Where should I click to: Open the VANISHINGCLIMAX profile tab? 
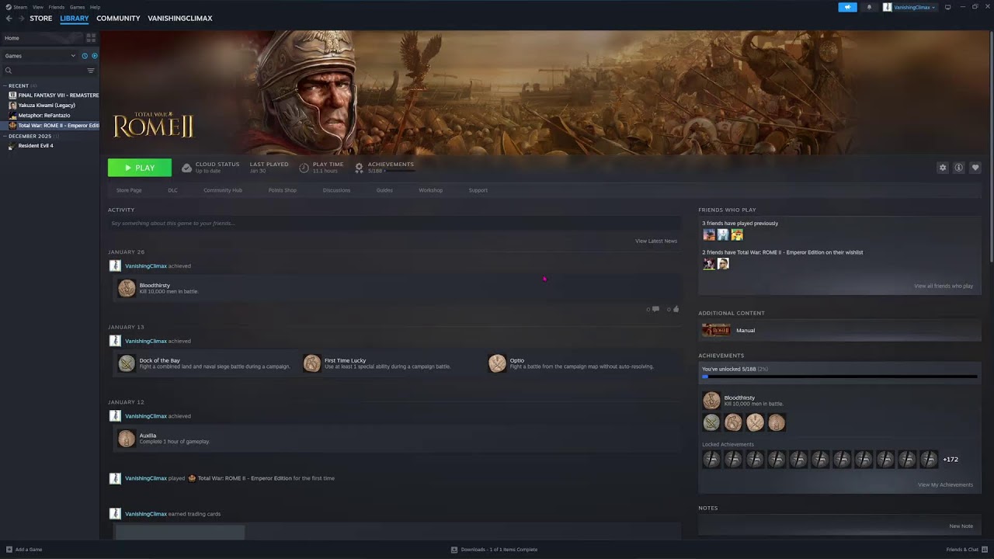click(180, 19)
